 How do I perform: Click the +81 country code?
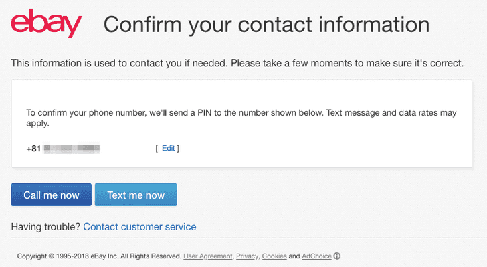click(33, 149)
